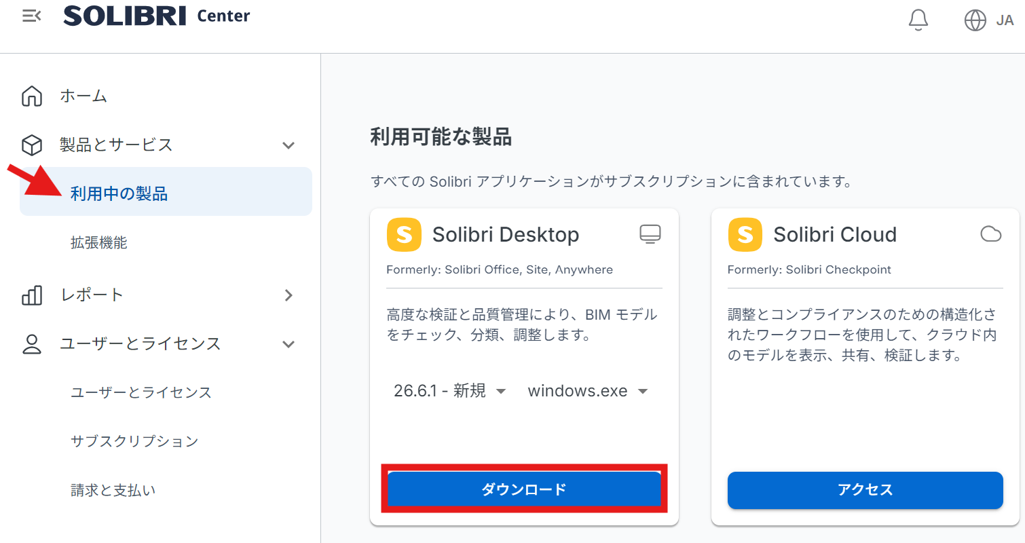Click the desktop monitor icon on Solibri Desktop card
This screenshot has height=543, width=1025.
tap(650, 234)
